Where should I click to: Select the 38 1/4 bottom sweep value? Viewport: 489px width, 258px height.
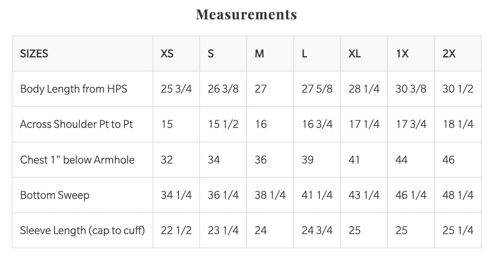[x=270, y=195]
